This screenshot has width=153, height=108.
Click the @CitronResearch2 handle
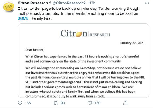tap(69, 3)
